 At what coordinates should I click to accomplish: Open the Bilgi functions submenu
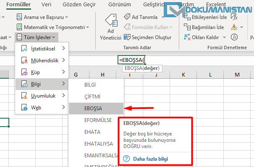[x=42, y=84]
